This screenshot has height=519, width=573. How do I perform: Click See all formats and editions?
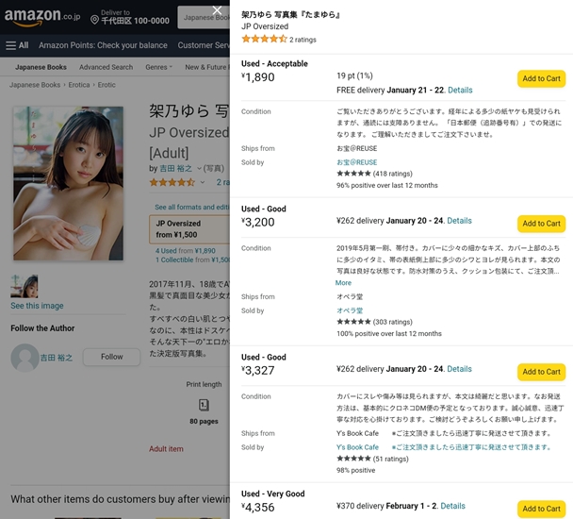(192, 208)
